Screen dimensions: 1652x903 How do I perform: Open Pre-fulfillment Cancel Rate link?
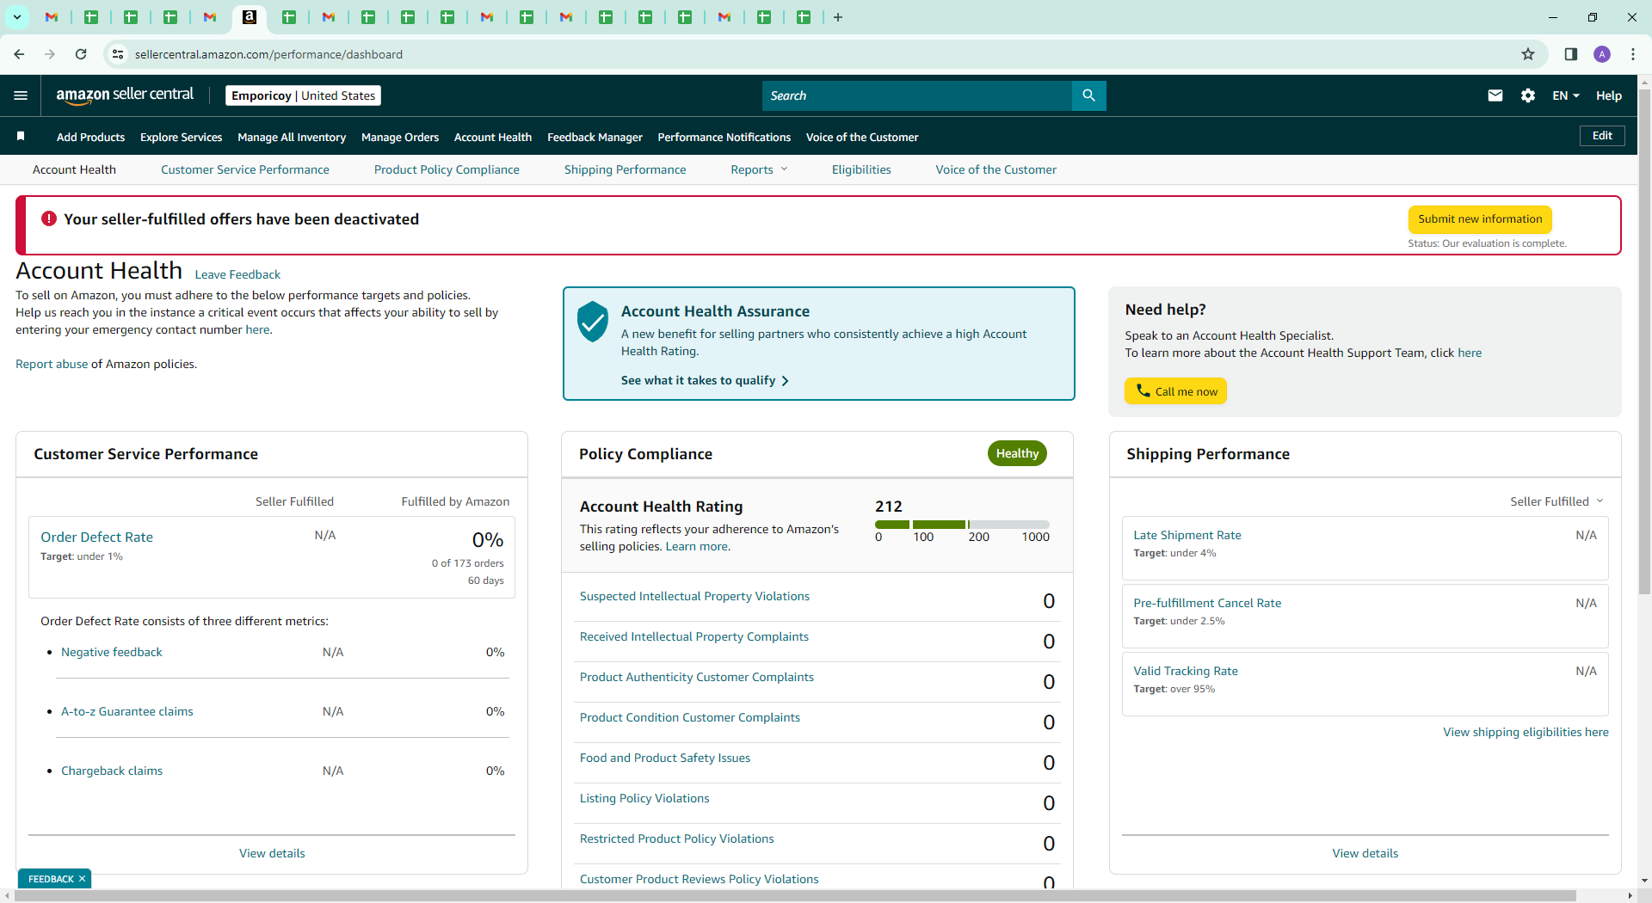click(1207, 603)
